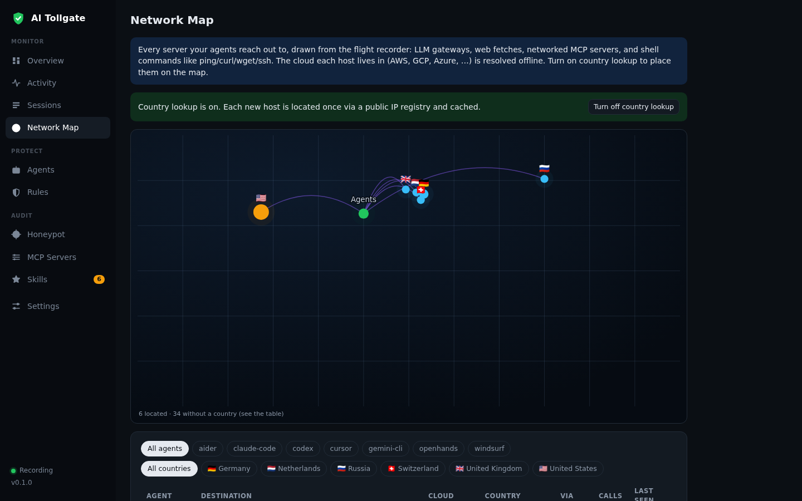
Task: Filter by claude-code agent
Action: pyautogui.click(x=255, y=449)
